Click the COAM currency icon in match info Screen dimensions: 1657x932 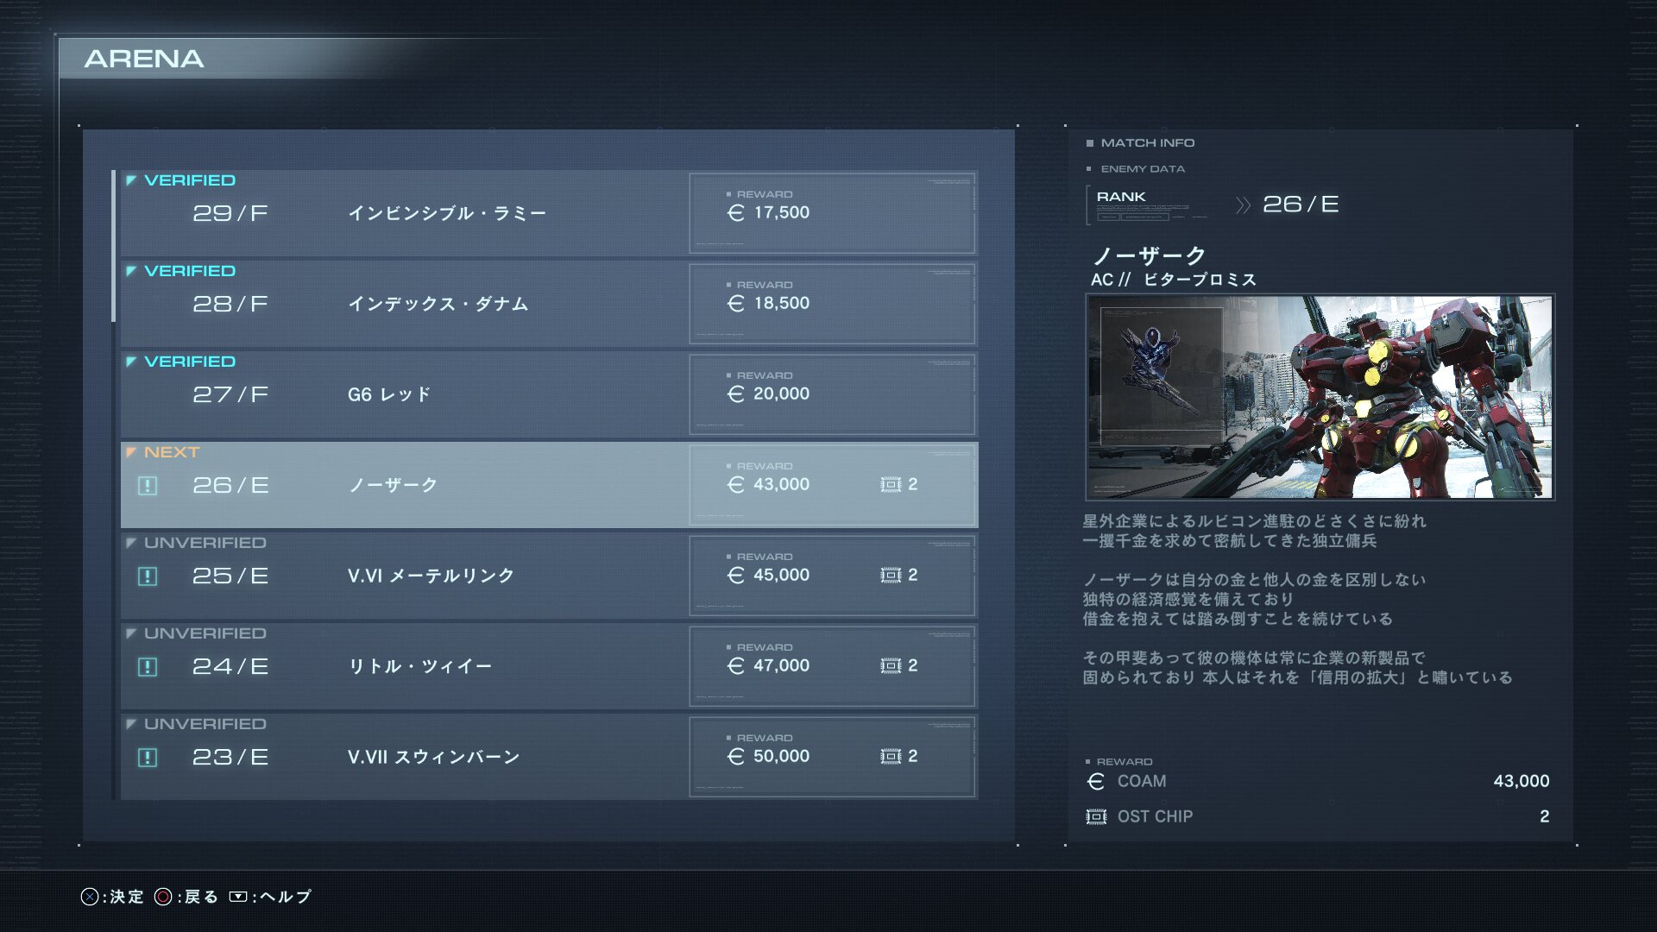coord(1096,781)
